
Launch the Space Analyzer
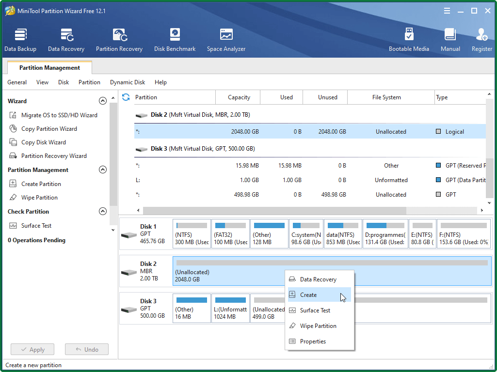(x=226, y=39)
